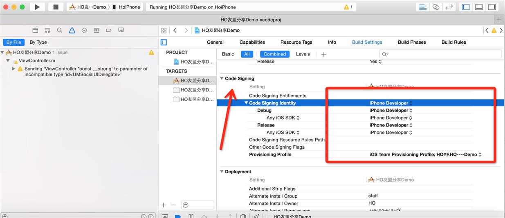
Task: Open Any iOS SDK dropdown under Release
Action: tap(283, 132)
